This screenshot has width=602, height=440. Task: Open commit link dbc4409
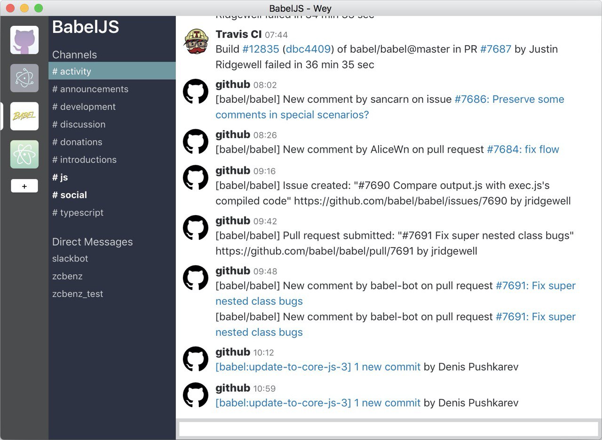pos(309,49)
